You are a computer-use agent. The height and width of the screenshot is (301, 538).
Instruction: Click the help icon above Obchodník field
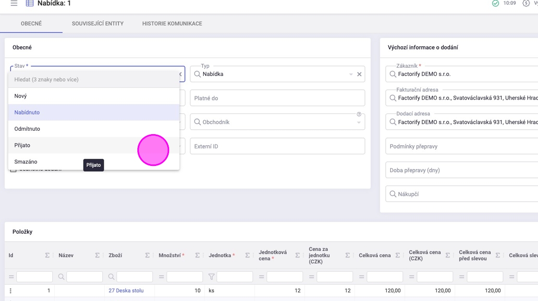(359, 114)
